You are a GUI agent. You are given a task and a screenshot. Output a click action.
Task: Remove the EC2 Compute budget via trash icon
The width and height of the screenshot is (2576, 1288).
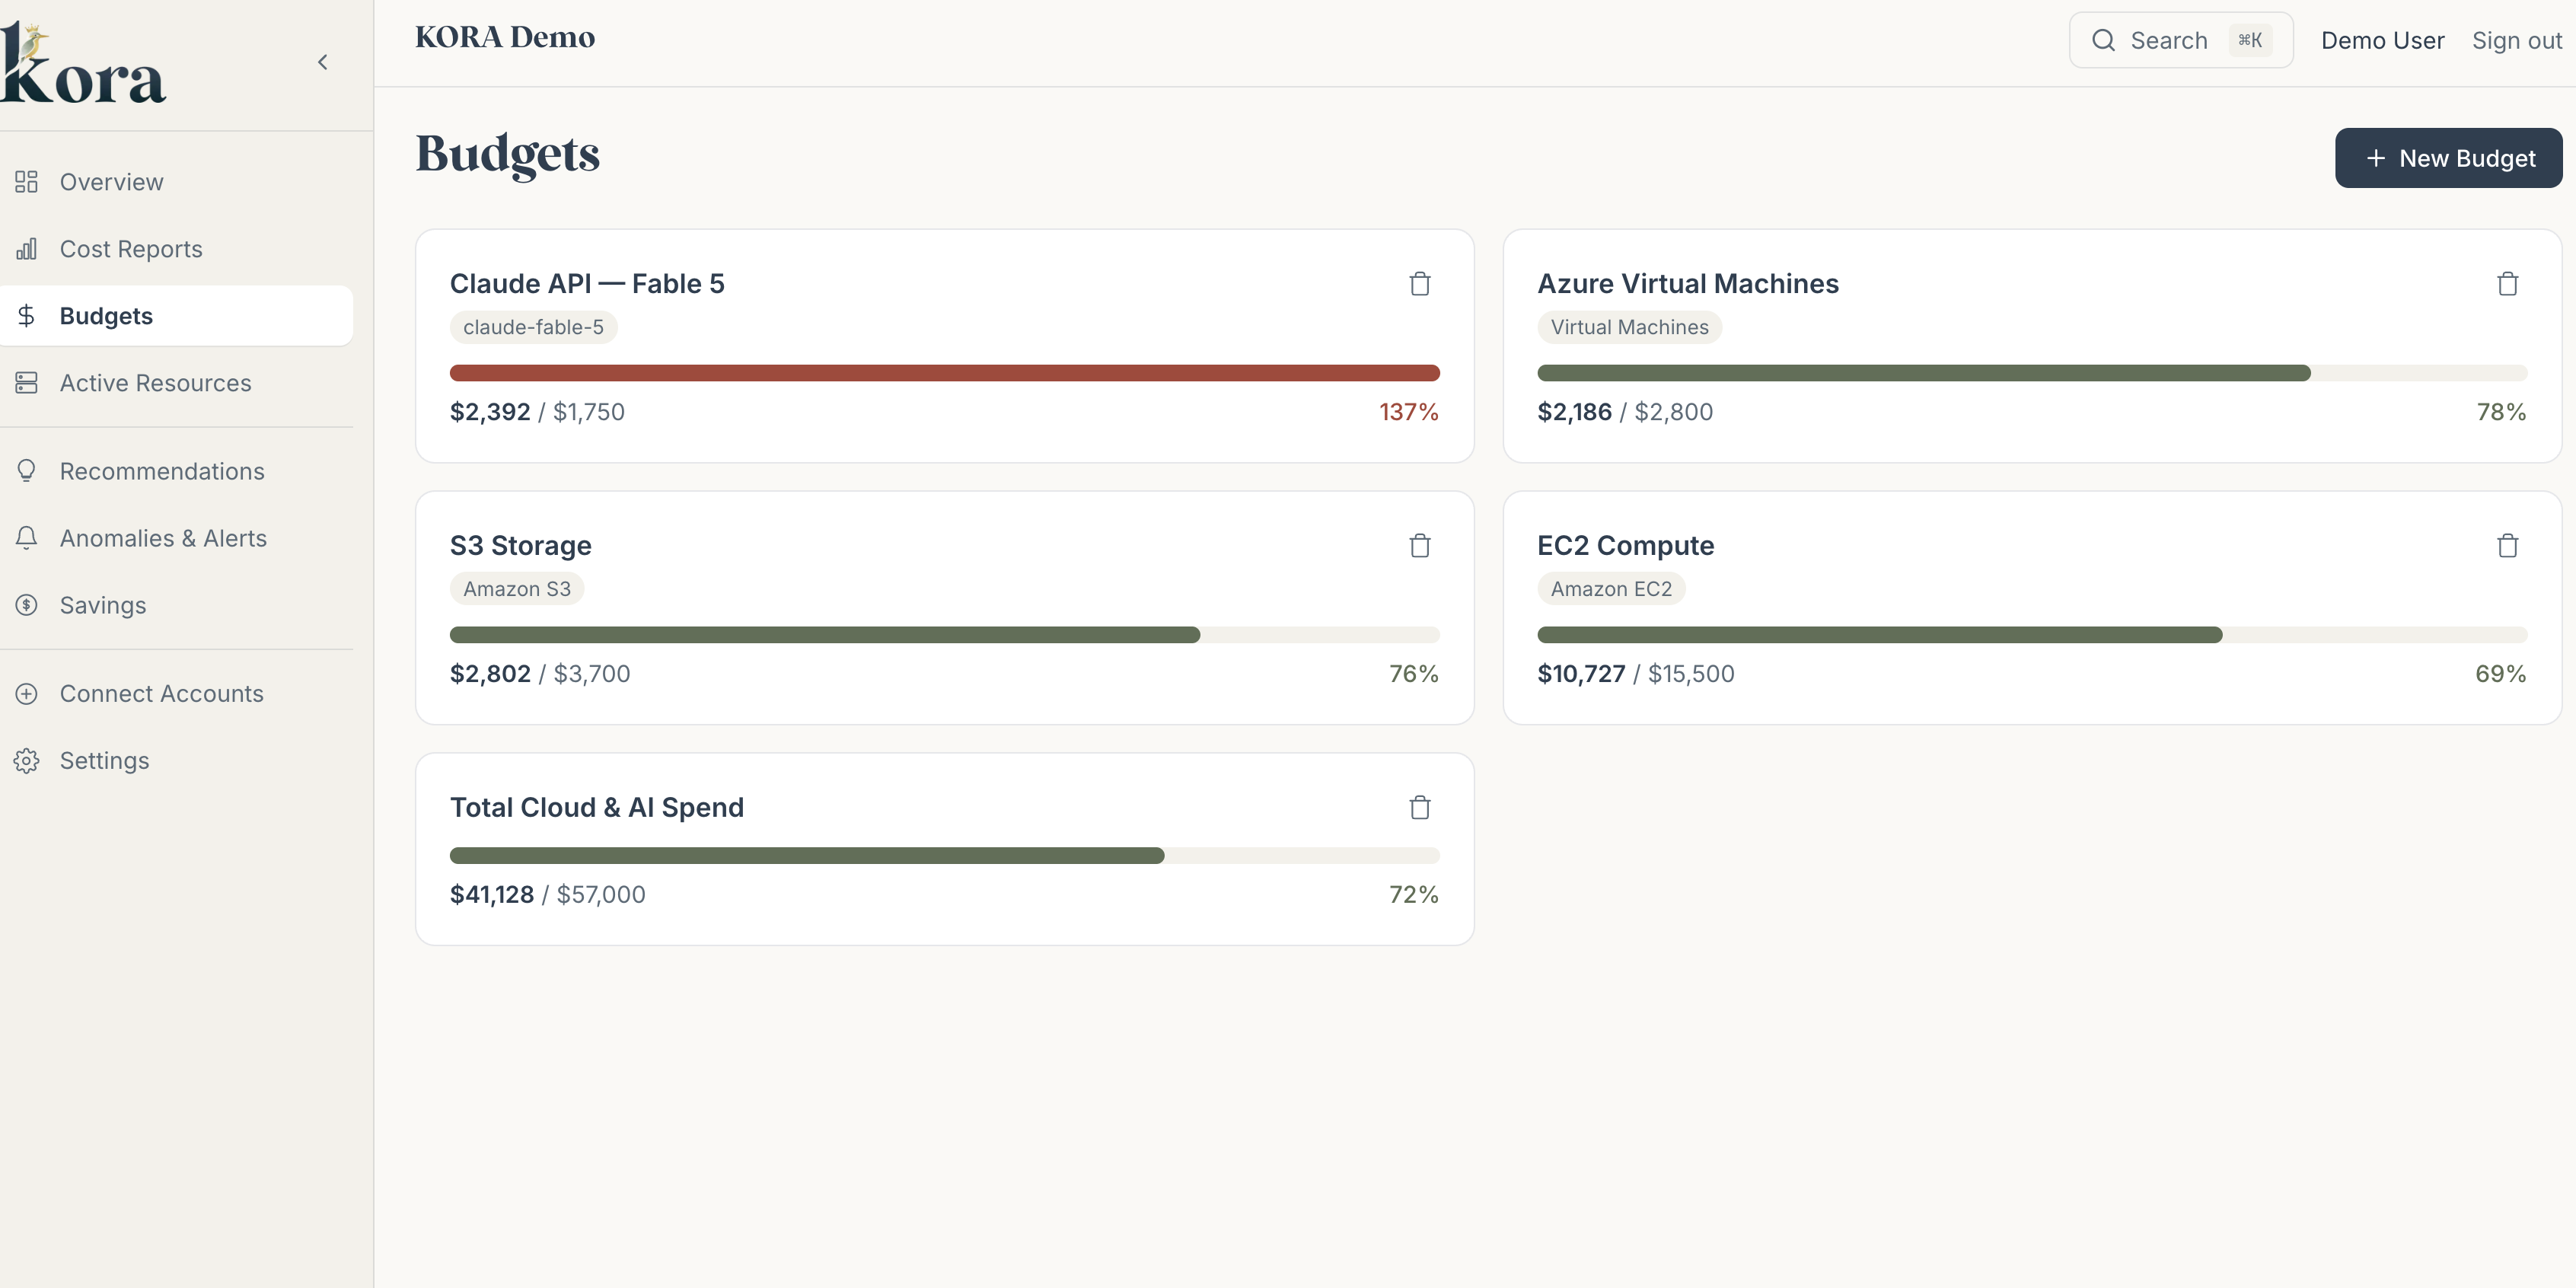pyautogui.click(x=2507, y=546)
